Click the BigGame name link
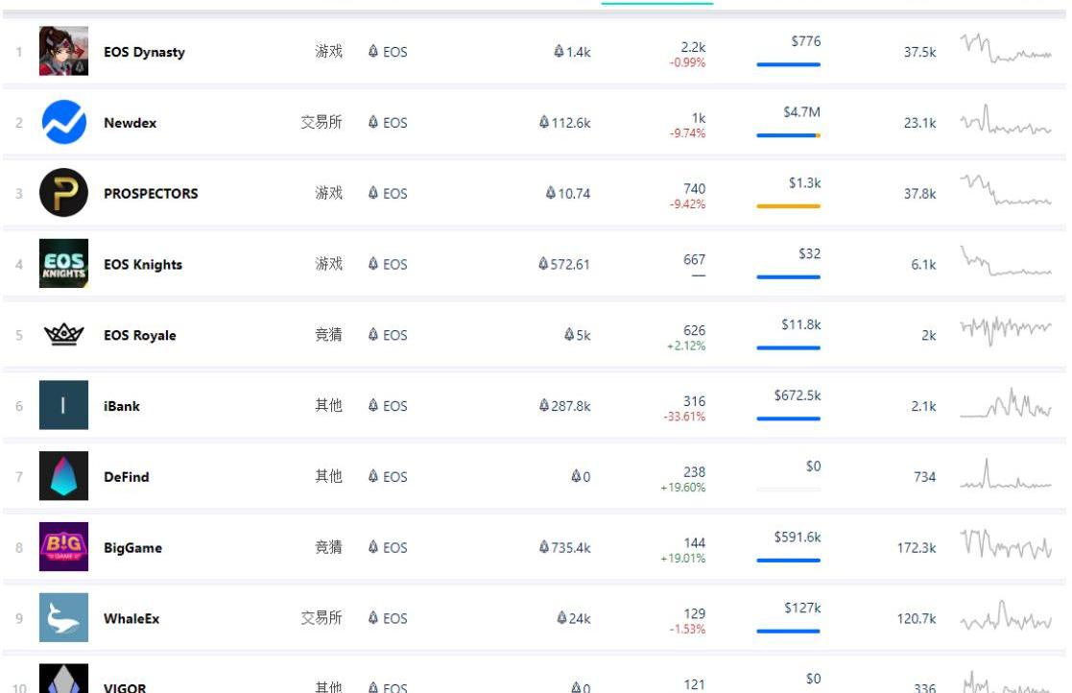This screenshot has height=693, width=1072. pyautogui.click(x=132, y=548)
